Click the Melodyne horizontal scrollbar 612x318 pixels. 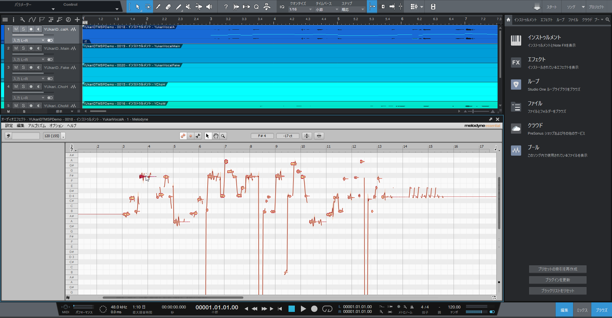(x=173, y=298)
